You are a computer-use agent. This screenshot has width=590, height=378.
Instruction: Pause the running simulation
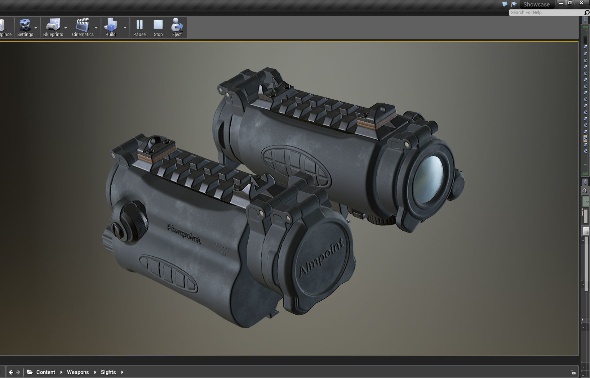click(x=139, y=28)
